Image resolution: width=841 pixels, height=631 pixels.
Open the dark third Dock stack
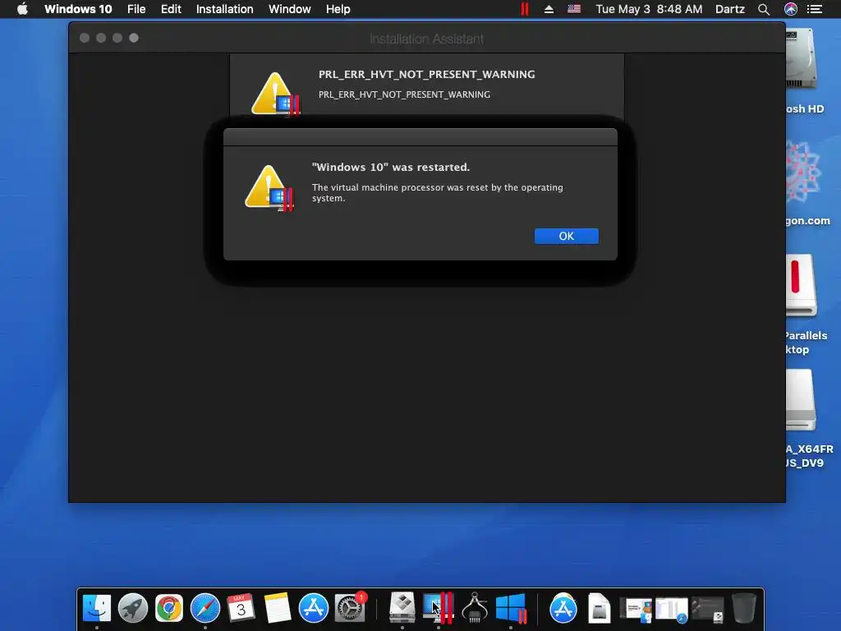coord(707,610)
